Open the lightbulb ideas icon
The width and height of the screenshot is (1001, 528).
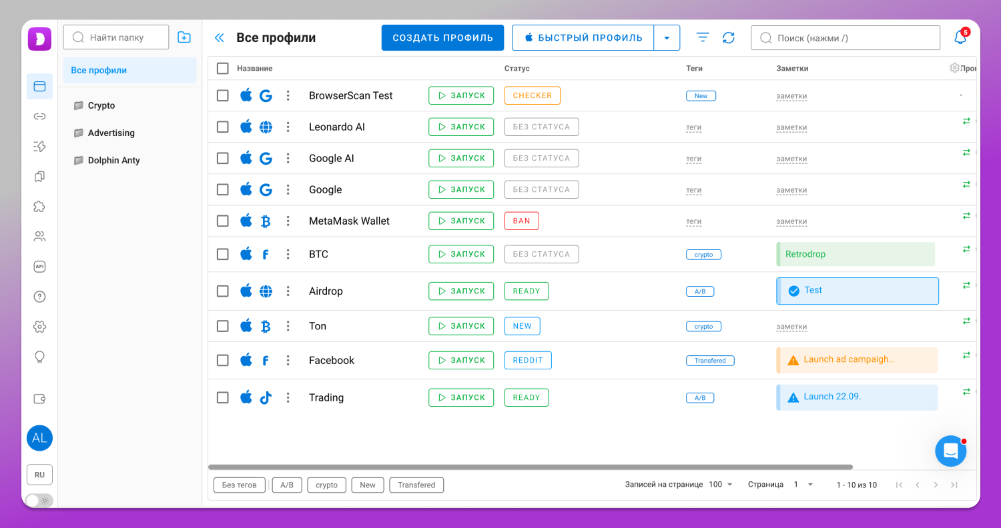pos(39,357)
